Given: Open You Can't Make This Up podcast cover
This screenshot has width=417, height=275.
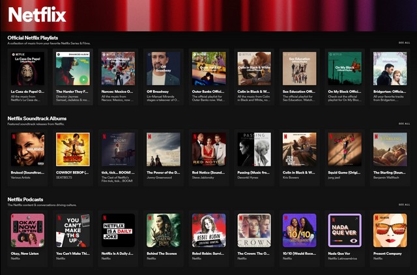Looking at the screenshot, I should [x=73, y=230].
